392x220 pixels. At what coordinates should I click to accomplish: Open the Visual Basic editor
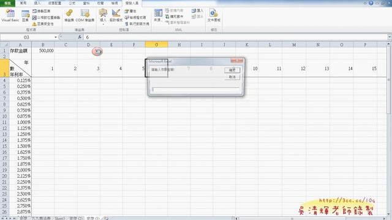click(10, 15)
